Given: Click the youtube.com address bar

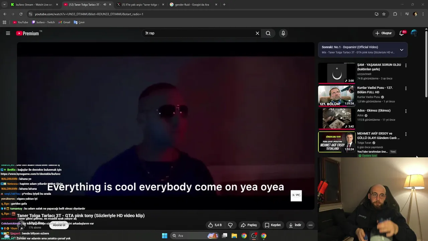Looking at the screenshot, I should [201, 14].
